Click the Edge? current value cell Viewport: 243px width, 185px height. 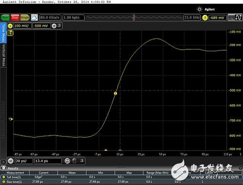coord(38,177)
